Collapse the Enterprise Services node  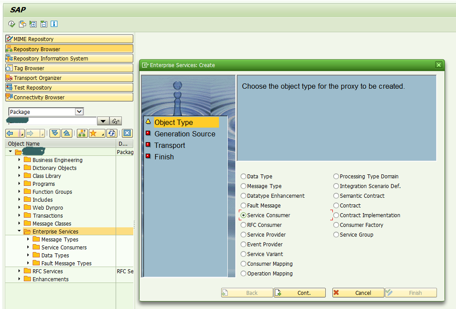pyautogui.click(x=19, y=231)
